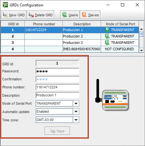This screenshot has width=145, height=146.
Task: Select GRD row 4 with IMEI description
Action: point(70,49)
